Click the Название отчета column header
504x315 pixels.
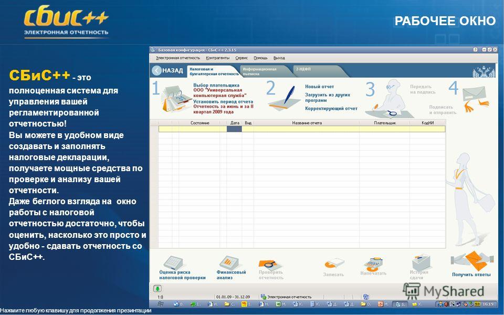point(307,123)
